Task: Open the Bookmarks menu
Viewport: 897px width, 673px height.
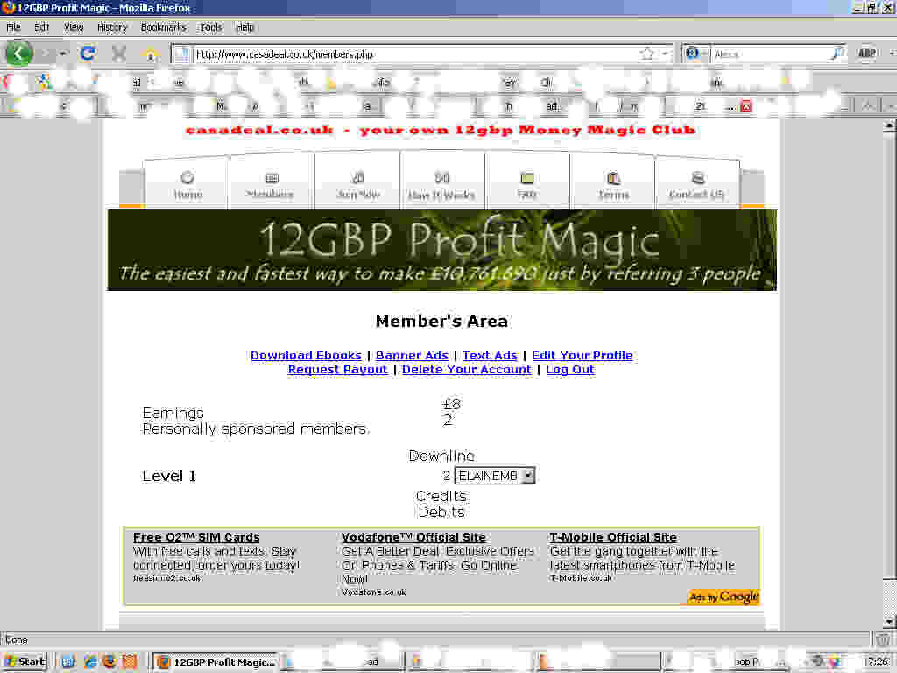Action: click(x=164, y=27)
